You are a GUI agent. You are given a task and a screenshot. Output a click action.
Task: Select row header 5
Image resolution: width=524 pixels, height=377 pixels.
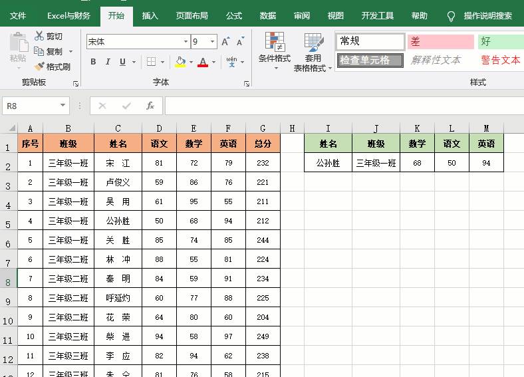[x=9, y=221]
